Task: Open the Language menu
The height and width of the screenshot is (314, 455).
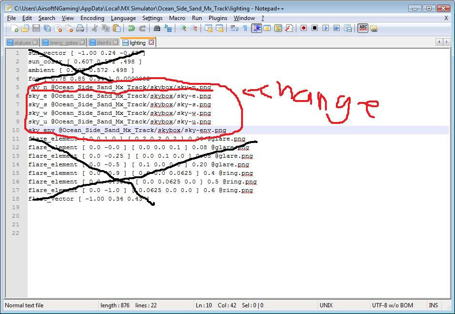Action: (x=123, y=18)
